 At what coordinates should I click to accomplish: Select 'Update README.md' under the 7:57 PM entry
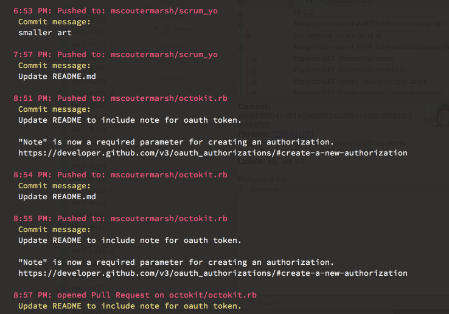click(x=57, y=77)
